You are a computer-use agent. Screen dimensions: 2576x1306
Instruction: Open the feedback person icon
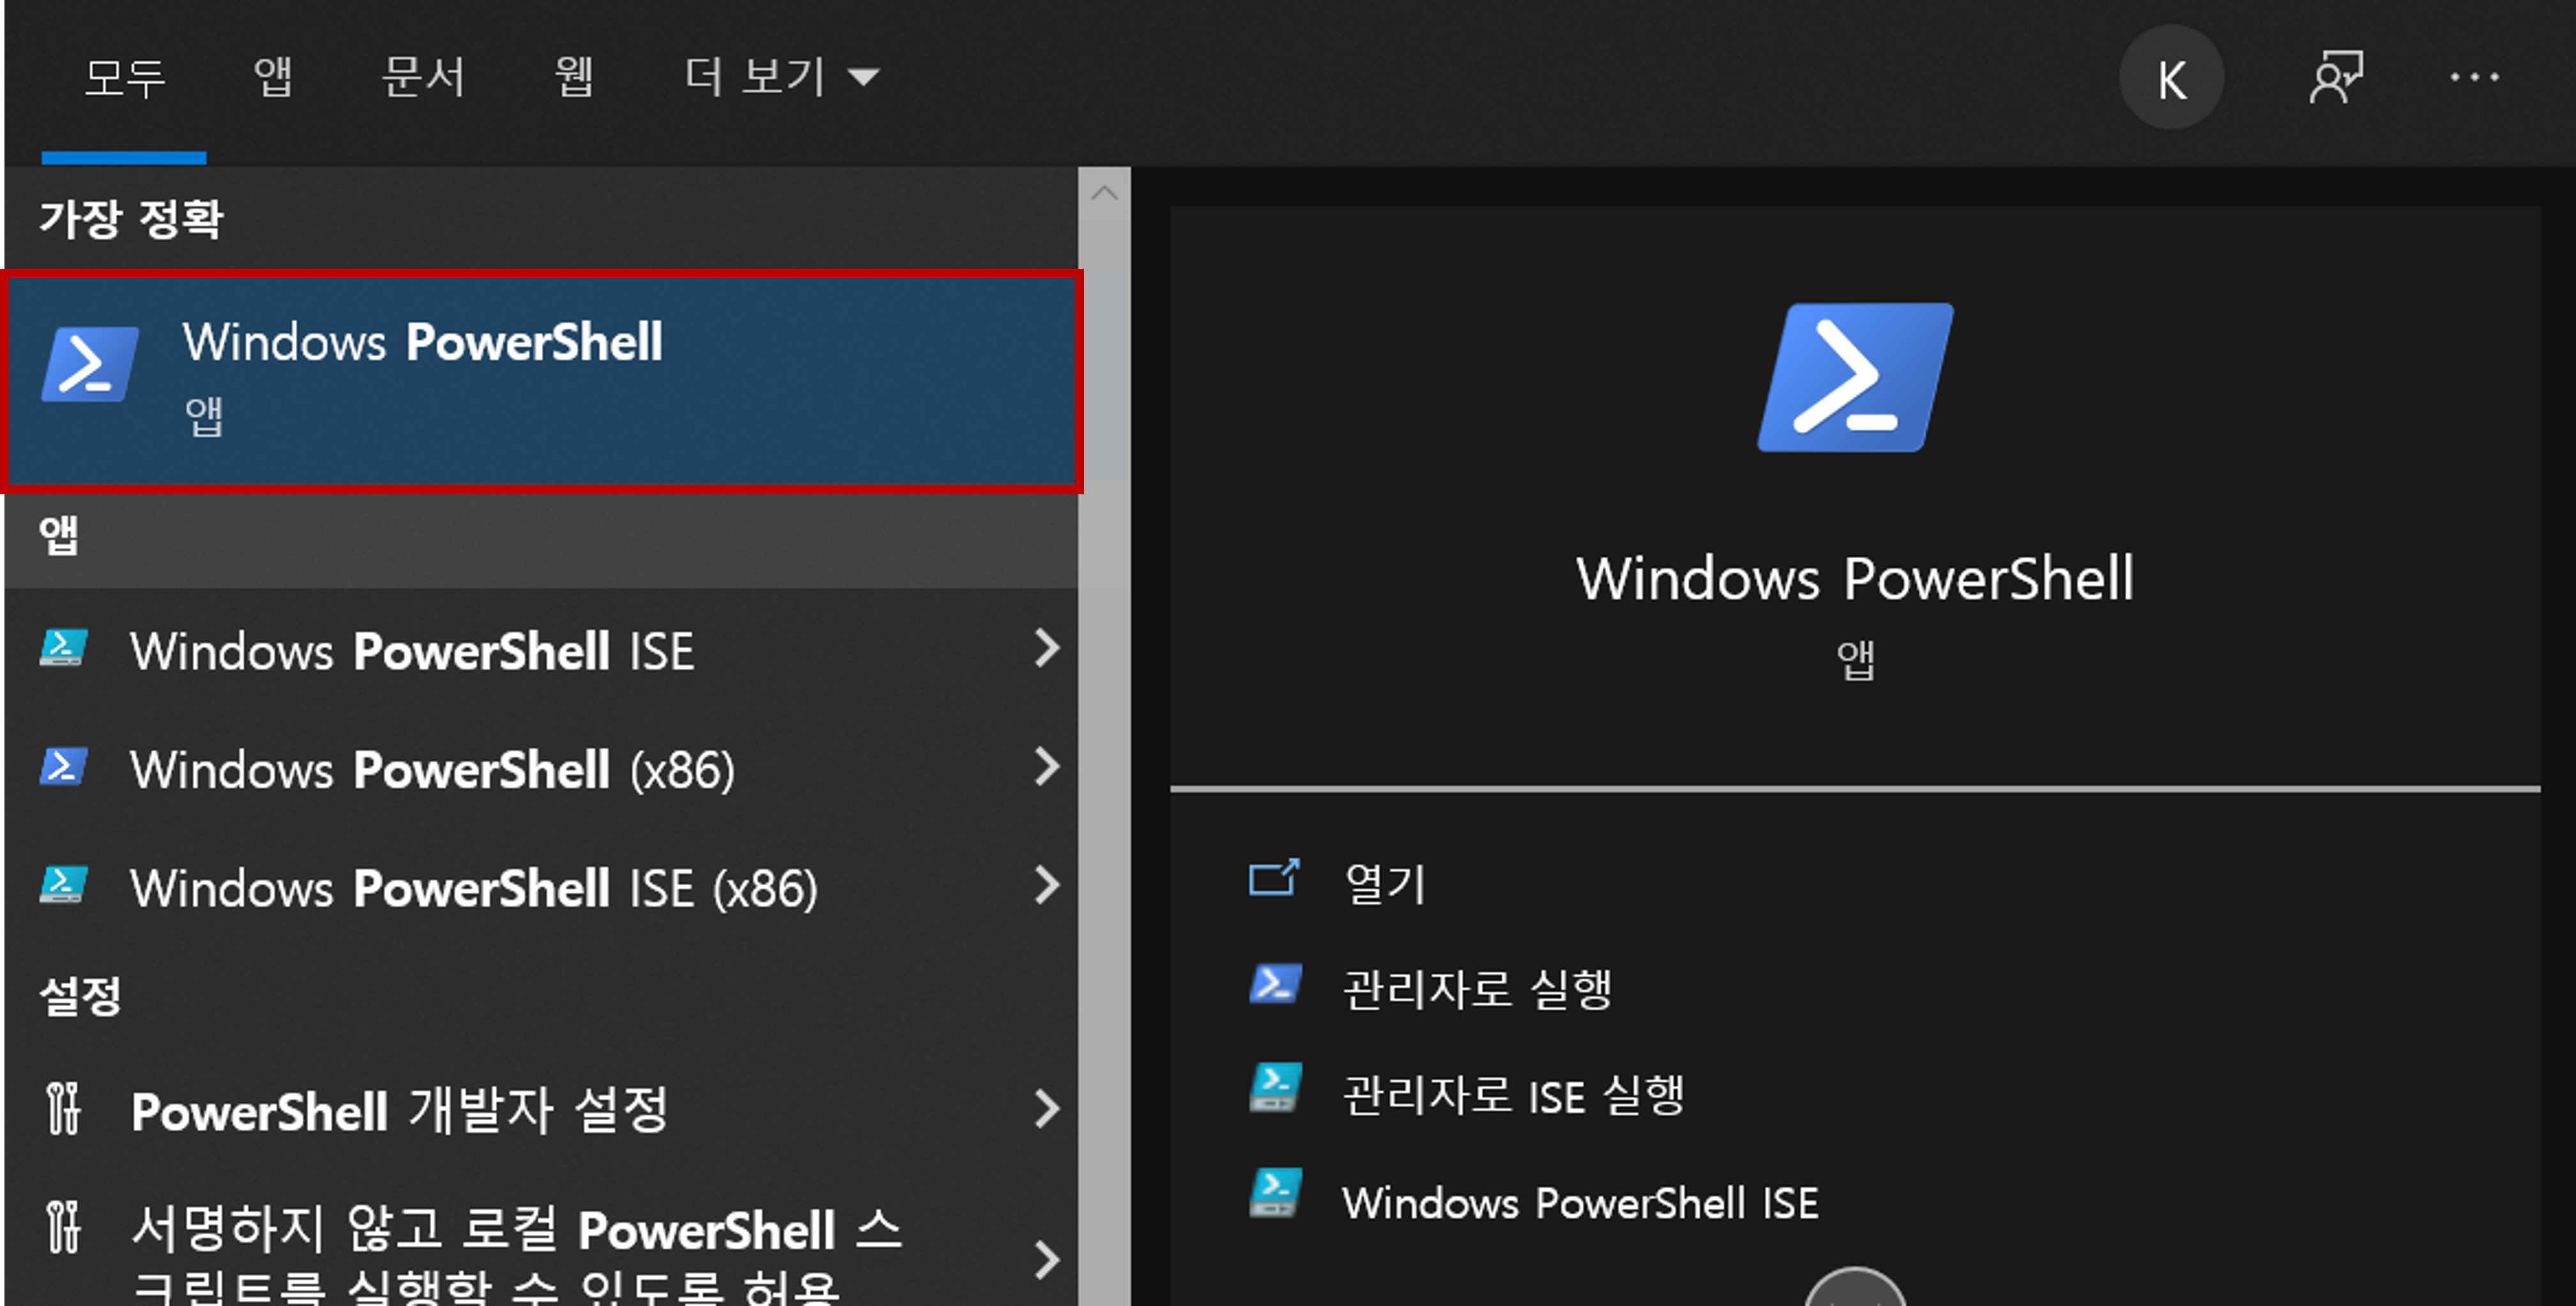(x=2335, y=78)
